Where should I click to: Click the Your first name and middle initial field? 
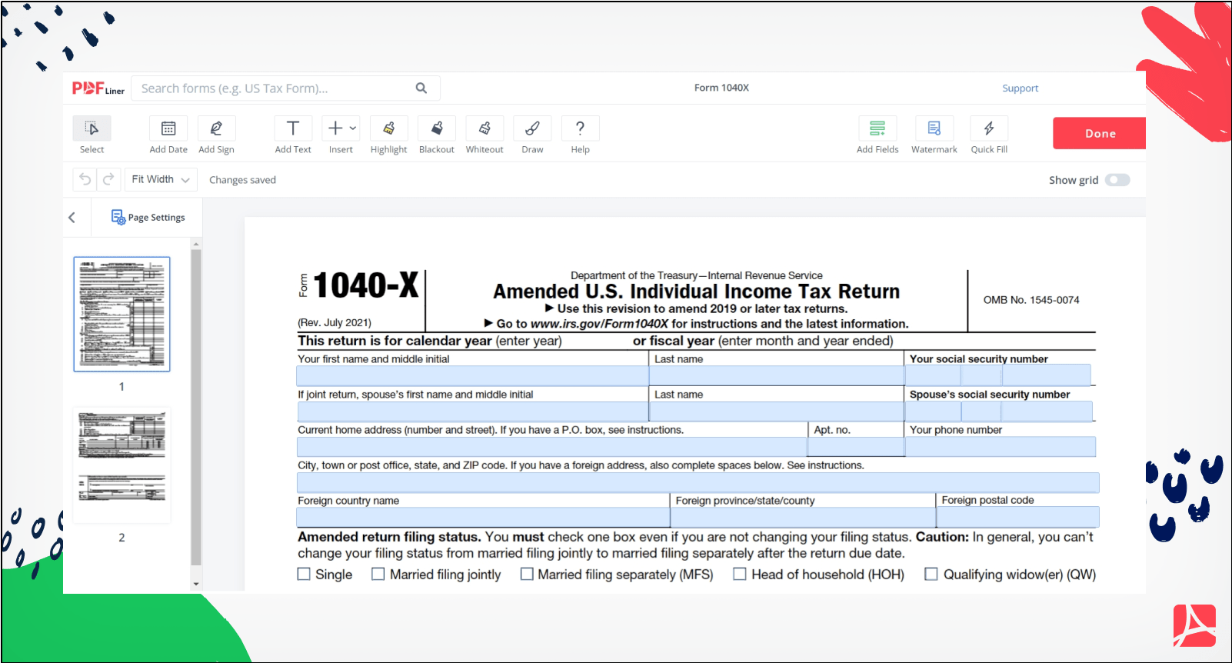(472, 375)
